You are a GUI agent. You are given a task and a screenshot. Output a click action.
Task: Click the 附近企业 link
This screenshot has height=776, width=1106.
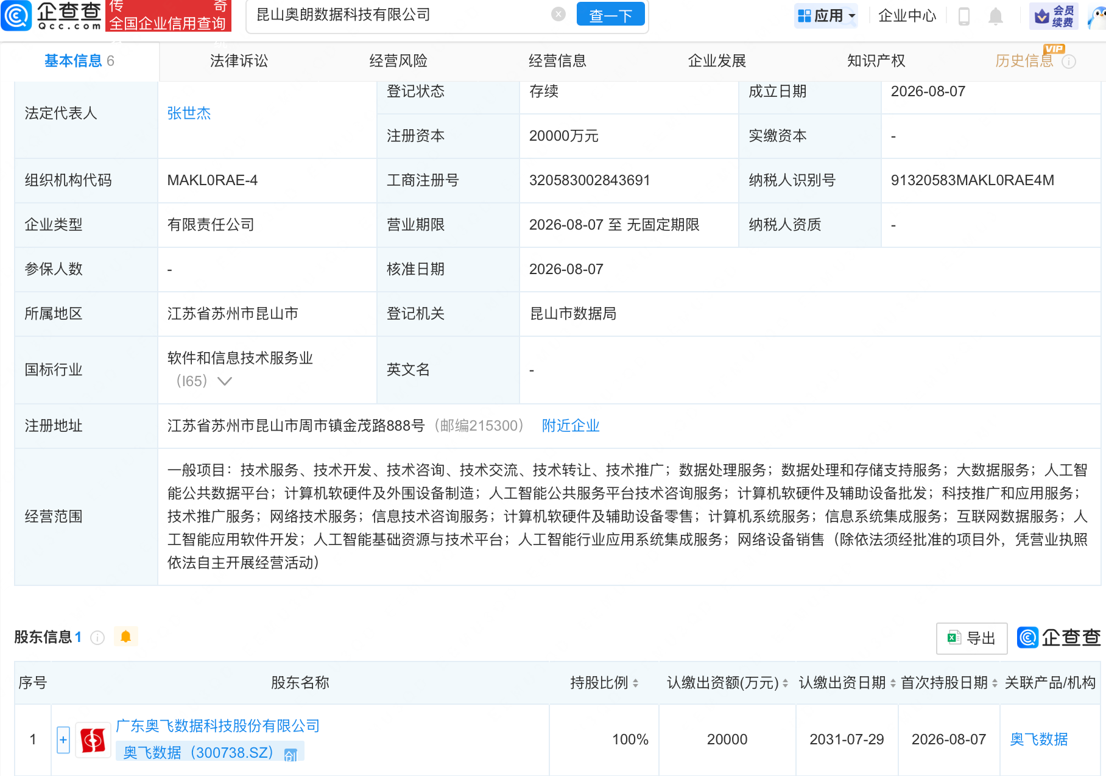click(x=571, y=426)
